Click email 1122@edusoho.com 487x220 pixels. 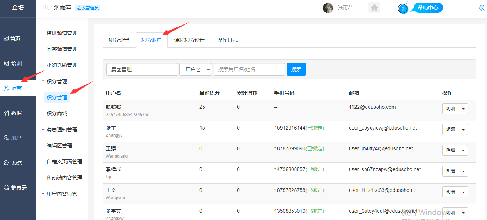pos(372,107)
